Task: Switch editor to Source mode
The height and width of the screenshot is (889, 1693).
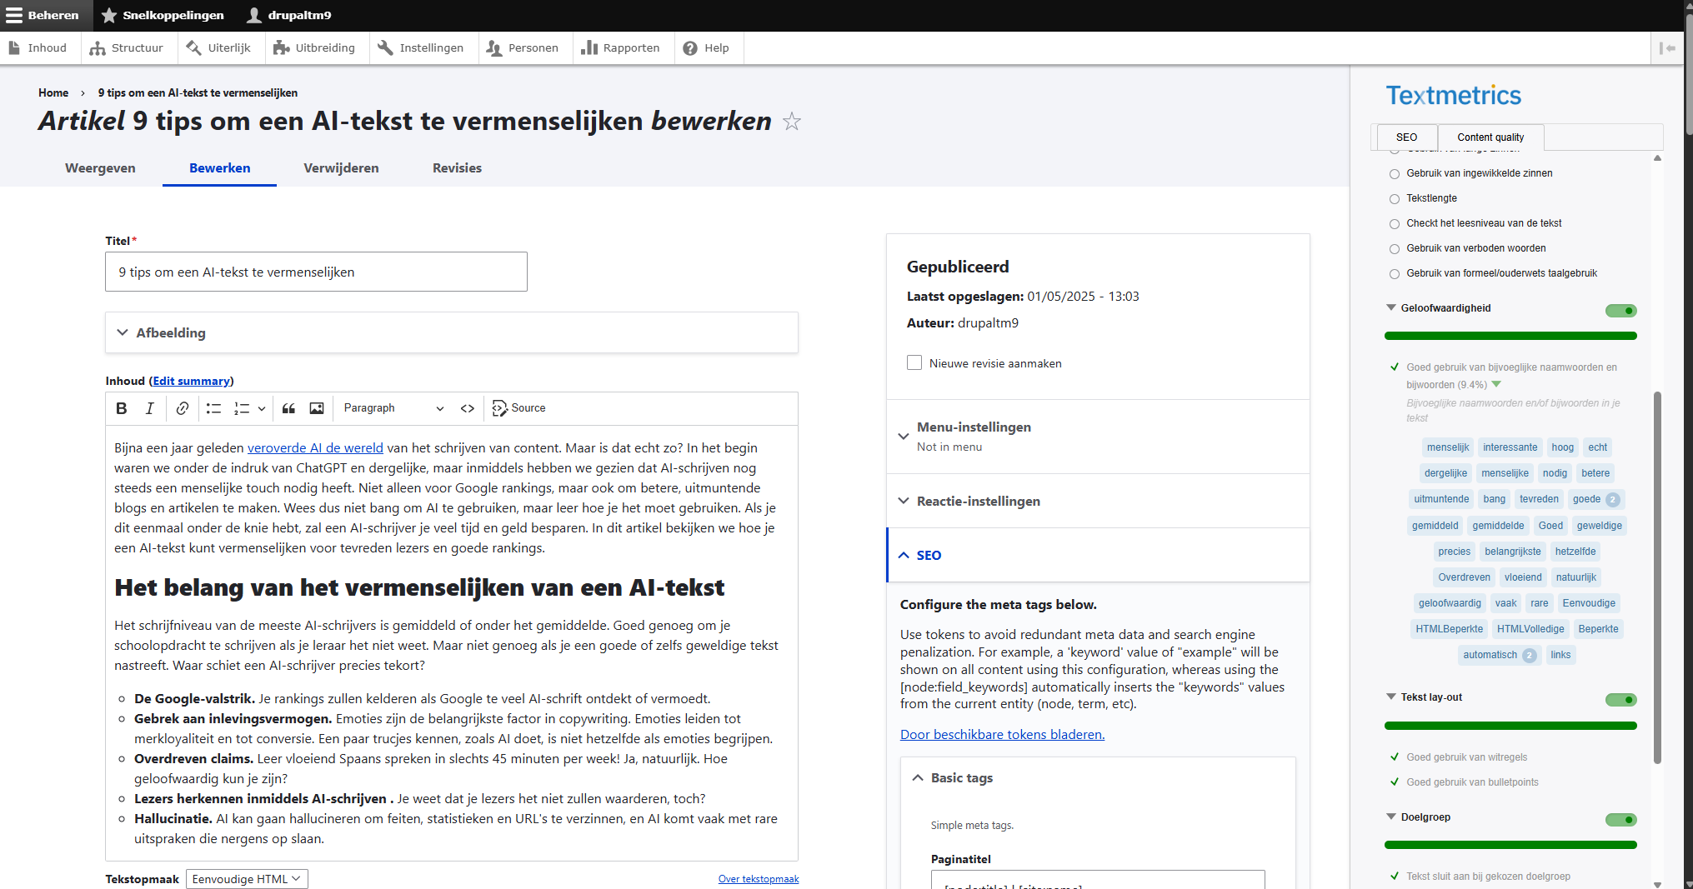Action: (519, 408)
